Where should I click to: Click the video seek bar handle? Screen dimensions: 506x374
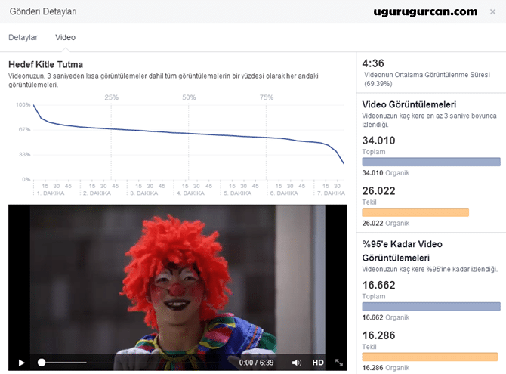point(42,363)
